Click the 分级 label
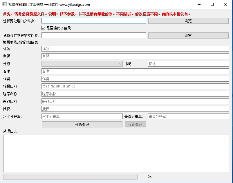233x183 pixels. click(7, 64)
